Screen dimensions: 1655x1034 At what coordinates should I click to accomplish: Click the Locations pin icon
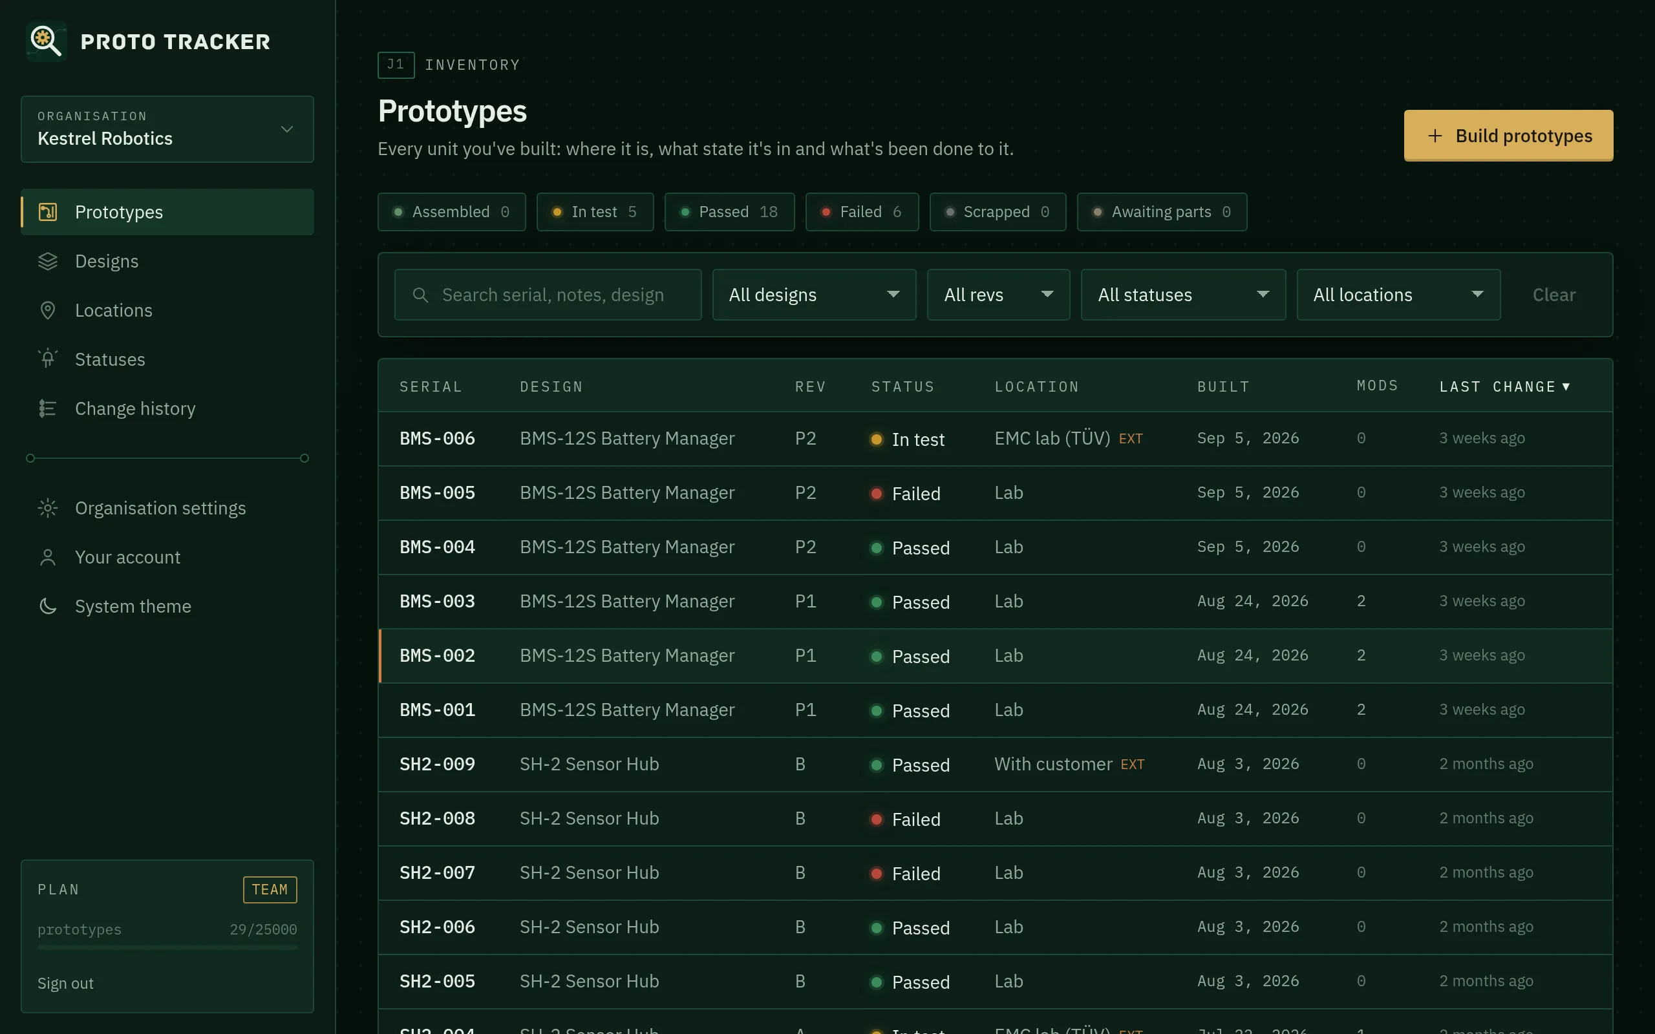coord(48,310)
